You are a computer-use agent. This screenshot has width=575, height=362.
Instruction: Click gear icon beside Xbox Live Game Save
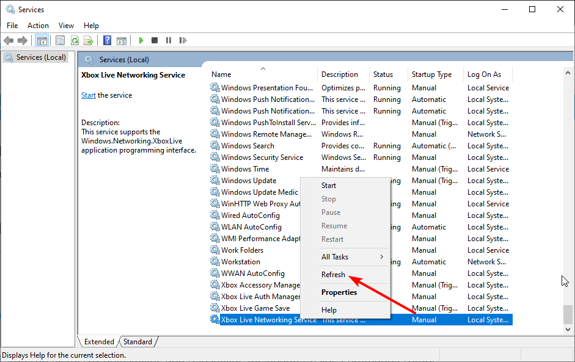(215, 308)
